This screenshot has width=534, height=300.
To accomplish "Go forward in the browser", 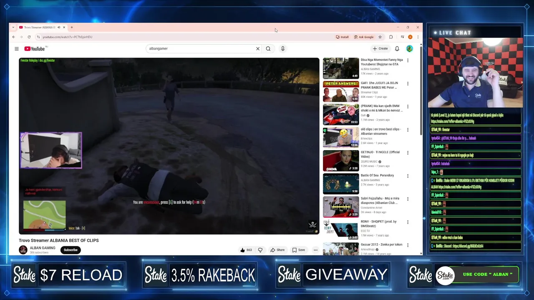I will (x=21, y=37).
